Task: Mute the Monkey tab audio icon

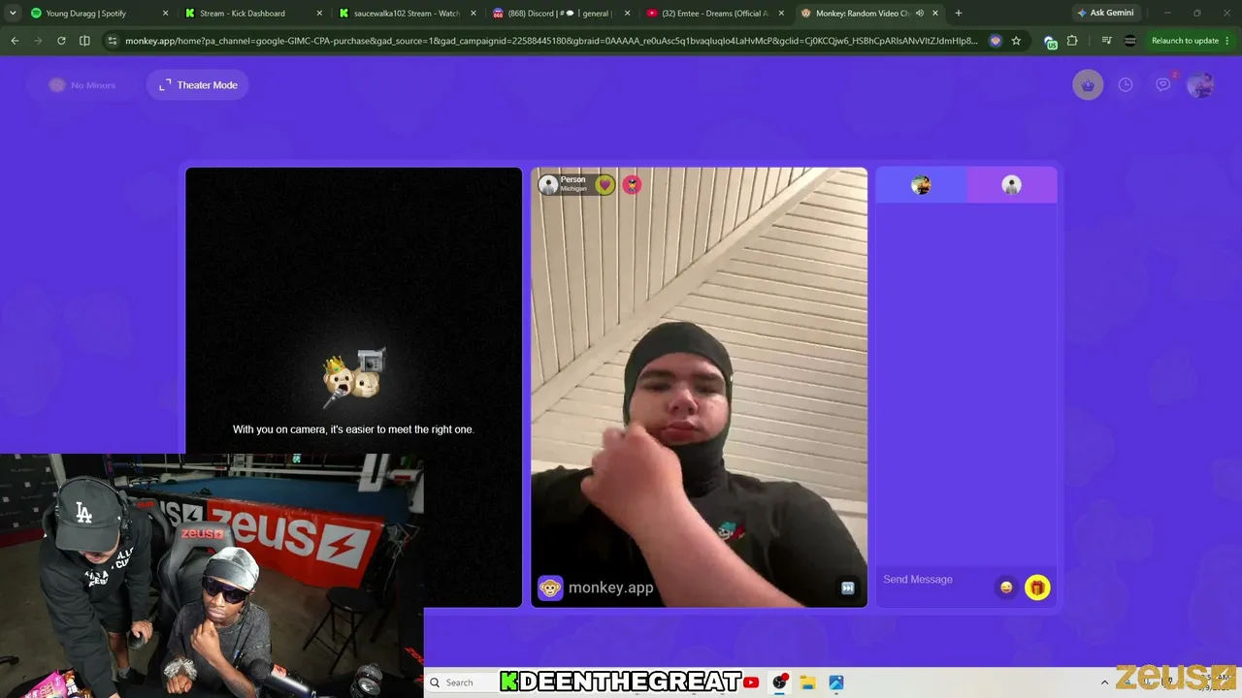Action: [x=918, y=14]
